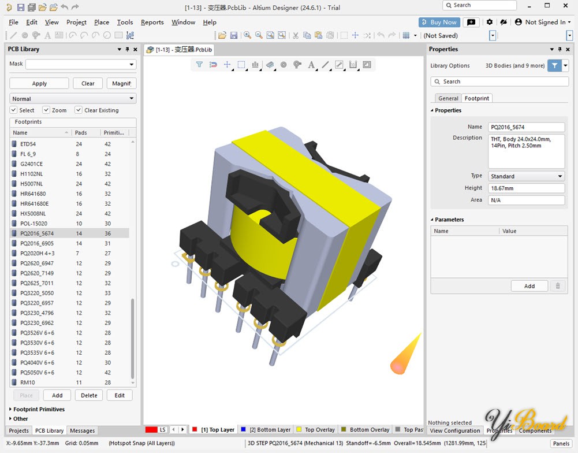Click the filter funnel icon in the viewport toolbar
The width and height of the screenshot is (578, 453).
(199, 65)
